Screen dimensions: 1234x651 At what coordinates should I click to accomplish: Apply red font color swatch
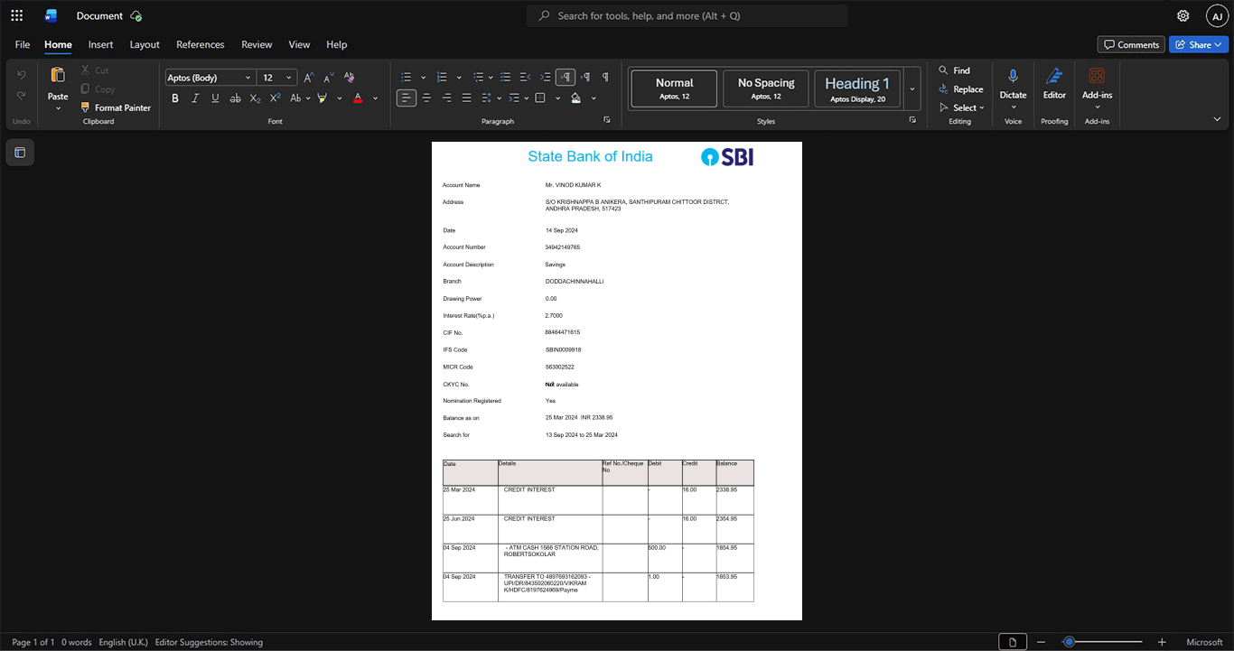coord(359,98)
